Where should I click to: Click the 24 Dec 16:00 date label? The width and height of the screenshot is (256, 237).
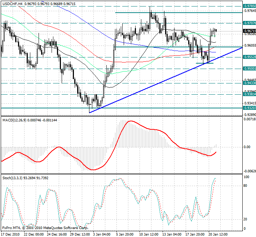click(57, 234)
